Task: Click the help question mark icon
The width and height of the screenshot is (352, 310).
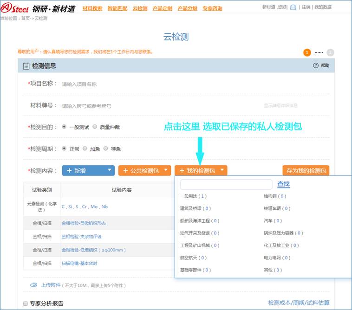Action: [x=316, y=66]
